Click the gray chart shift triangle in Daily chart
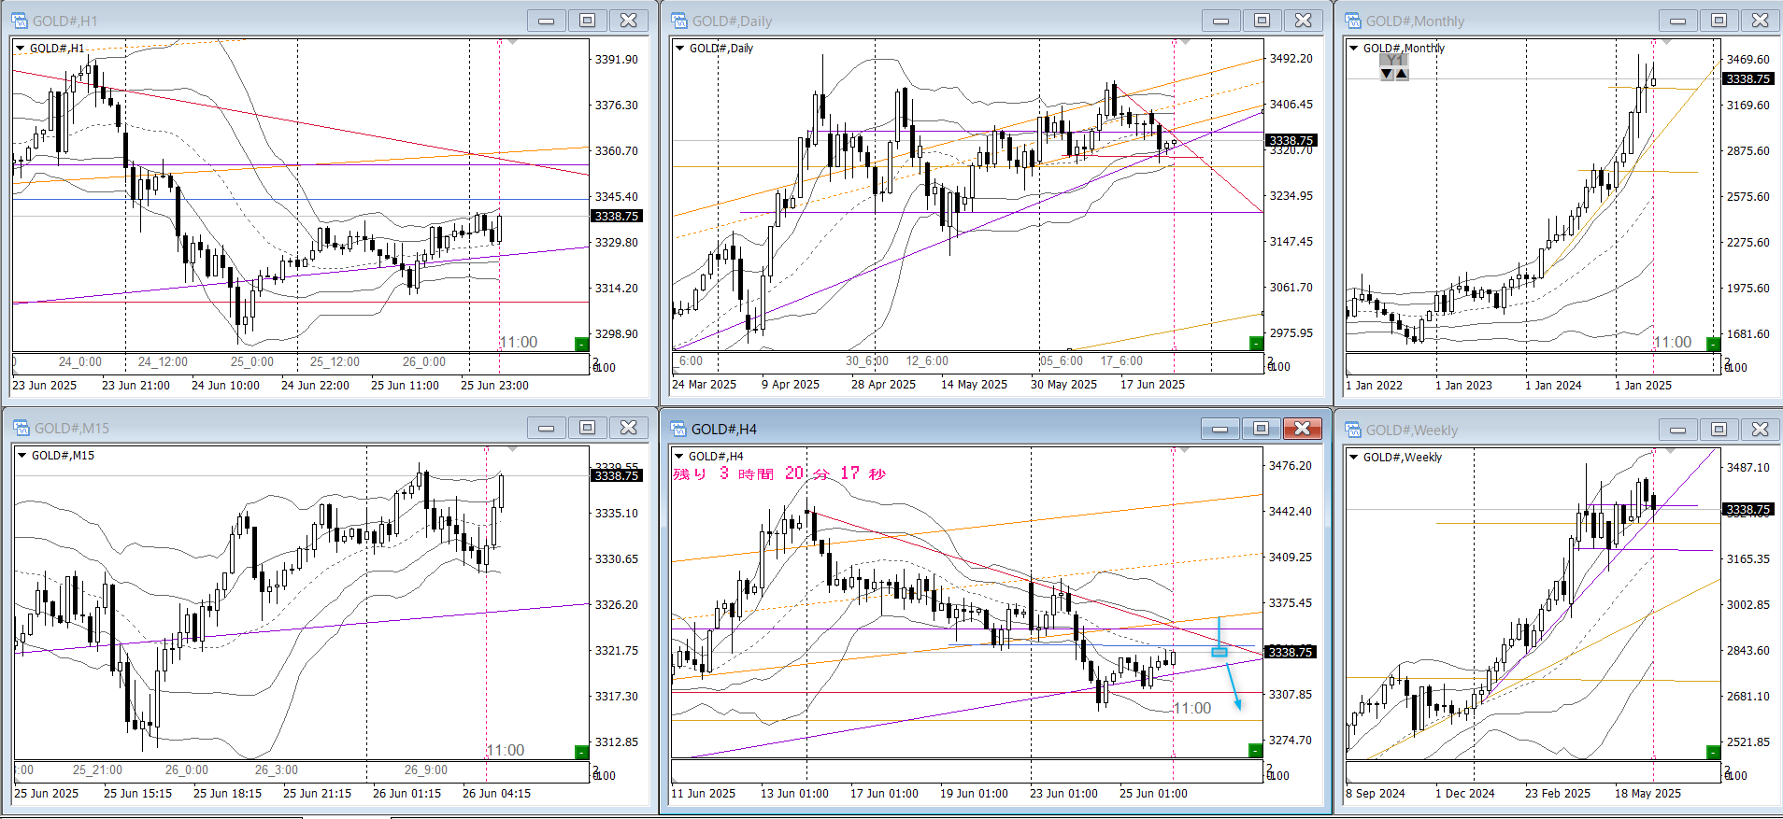Image resolution: width=1783 pixels, height=819 pixels. [1187, 42]
